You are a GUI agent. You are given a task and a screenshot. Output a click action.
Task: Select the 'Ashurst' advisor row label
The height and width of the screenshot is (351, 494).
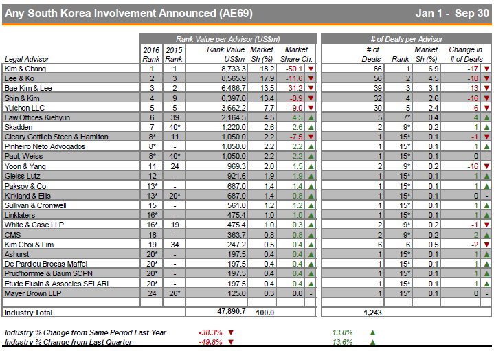[x=16, y=254]
